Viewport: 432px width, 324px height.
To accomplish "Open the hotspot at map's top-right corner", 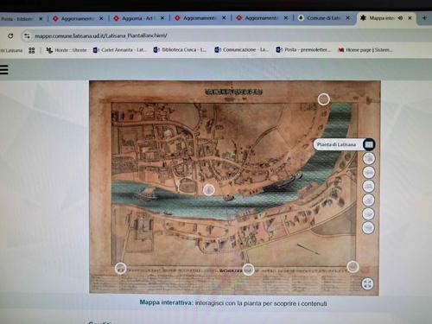I will (x=324, y=99).
